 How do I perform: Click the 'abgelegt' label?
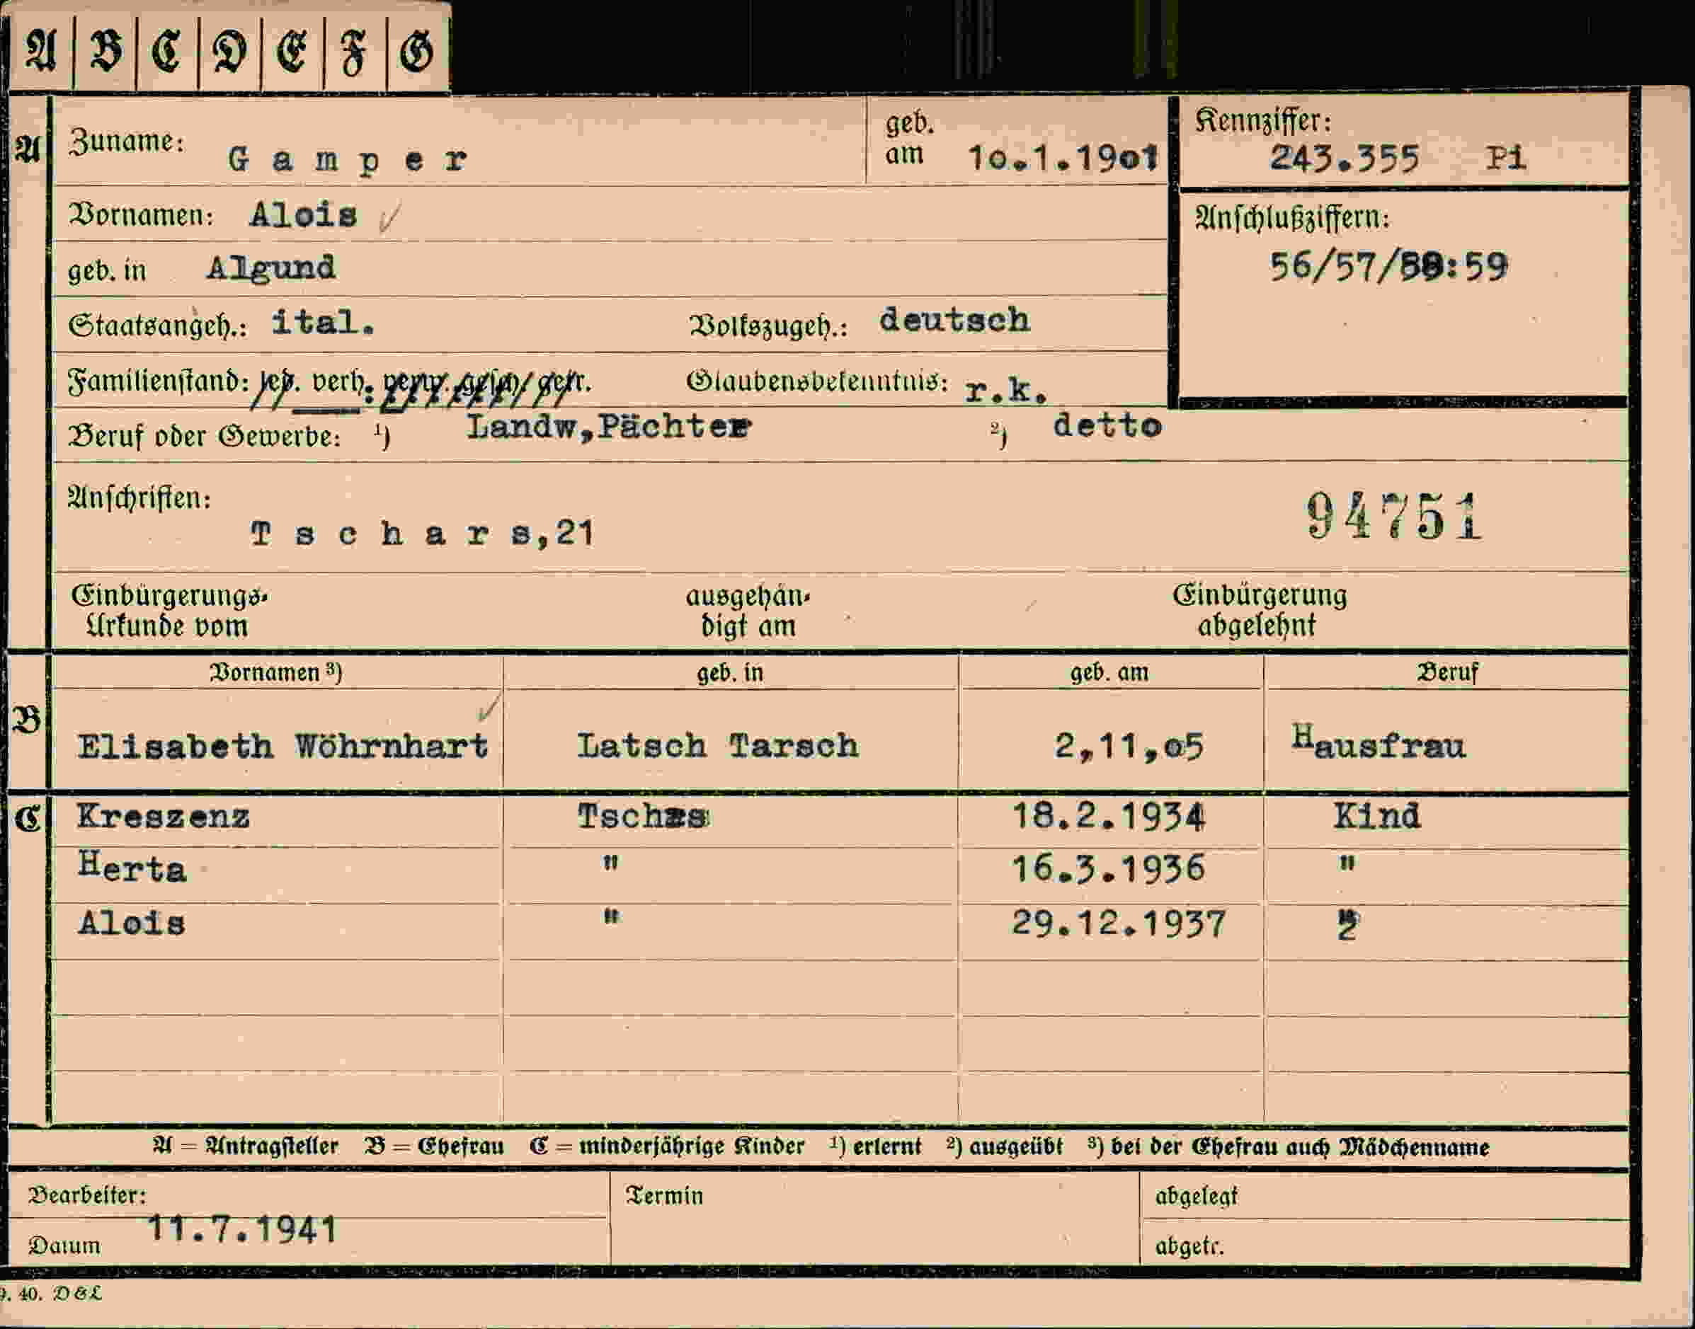pos(1196,1197)
